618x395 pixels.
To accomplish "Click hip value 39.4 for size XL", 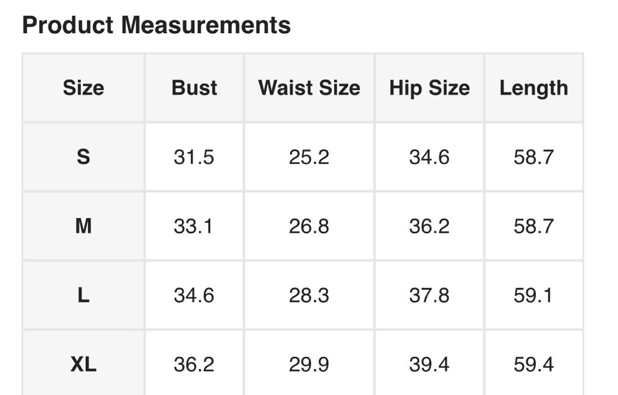I will click(x=429, y=364).
